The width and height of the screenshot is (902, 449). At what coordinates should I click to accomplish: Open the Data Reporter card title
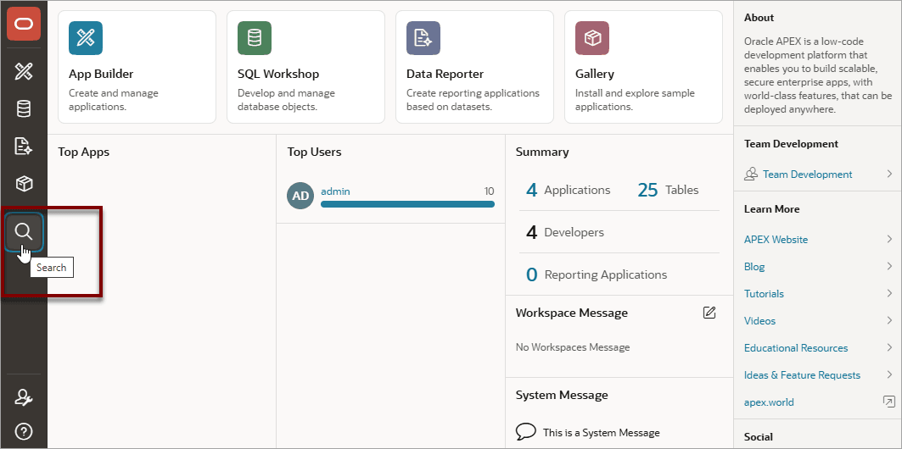445,74
